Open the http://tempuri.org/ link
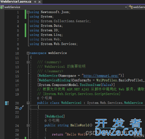Screen dimensions: 145x139 101,76
